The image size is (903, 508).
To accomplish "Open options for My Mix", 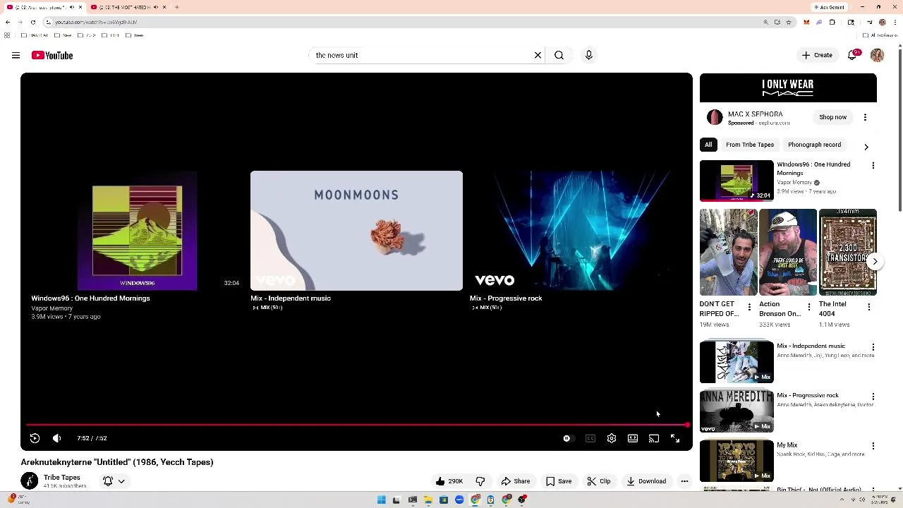I will click(873, 446).
